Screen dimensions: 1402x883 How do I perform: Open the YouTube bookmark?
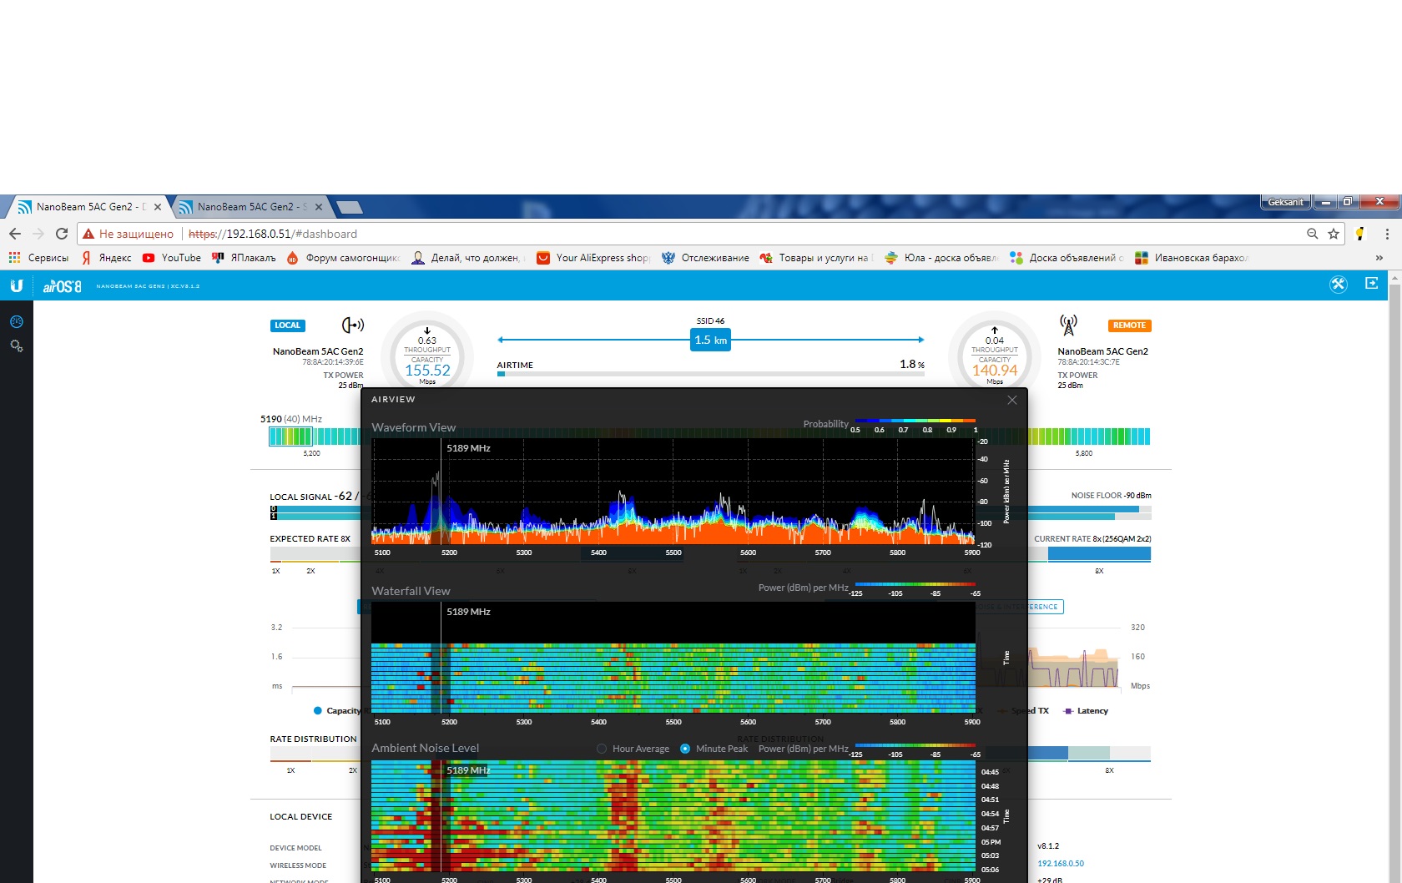[172, 258]
